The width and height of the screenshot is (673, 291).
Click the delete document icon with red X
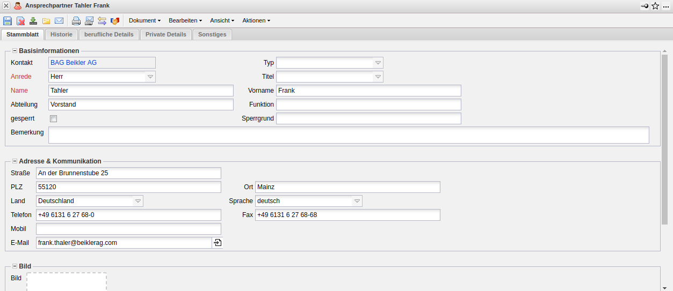tap(20, 21)
